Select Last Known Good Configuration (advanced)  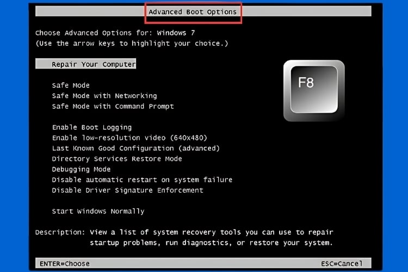click(135, 148)
